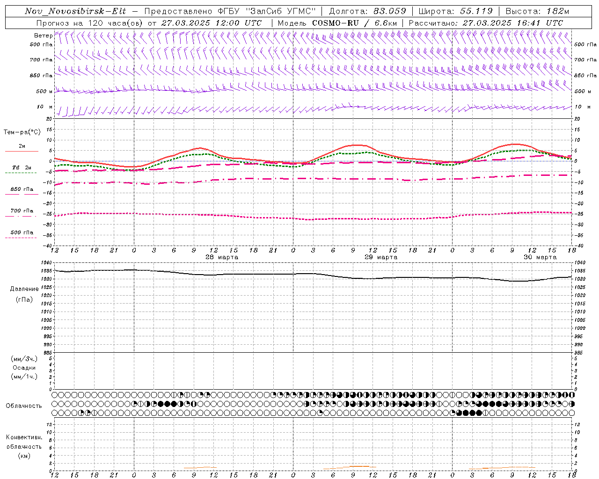
Task: Click the 500 м wind level label on left
Action: pyautogui.click(x=44, y=91)
